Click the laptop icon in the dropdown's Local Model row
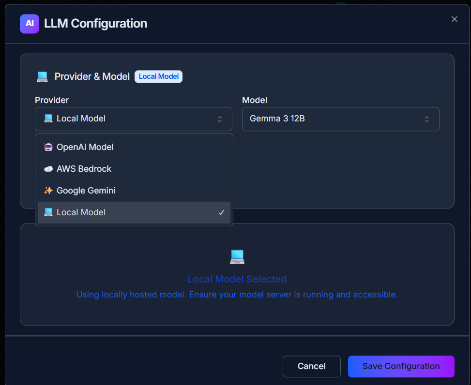Screen dimensions: 471x385 click(x=48, y=212)
